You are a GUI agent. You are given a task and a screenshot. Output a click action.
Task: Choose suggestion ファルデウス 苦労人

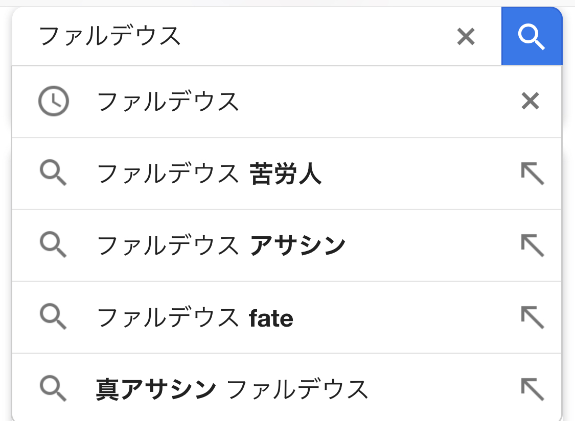(x=209, y=175)
